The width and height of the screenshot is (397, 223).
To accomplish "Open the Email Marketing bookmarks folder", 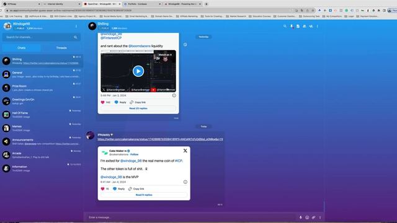I will click(x=136, y=16).
